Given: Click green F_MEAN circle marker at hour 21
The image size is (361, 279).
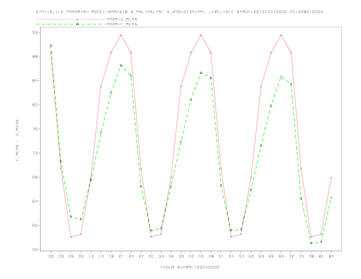Looking at the screenshot, I should 121,65.
